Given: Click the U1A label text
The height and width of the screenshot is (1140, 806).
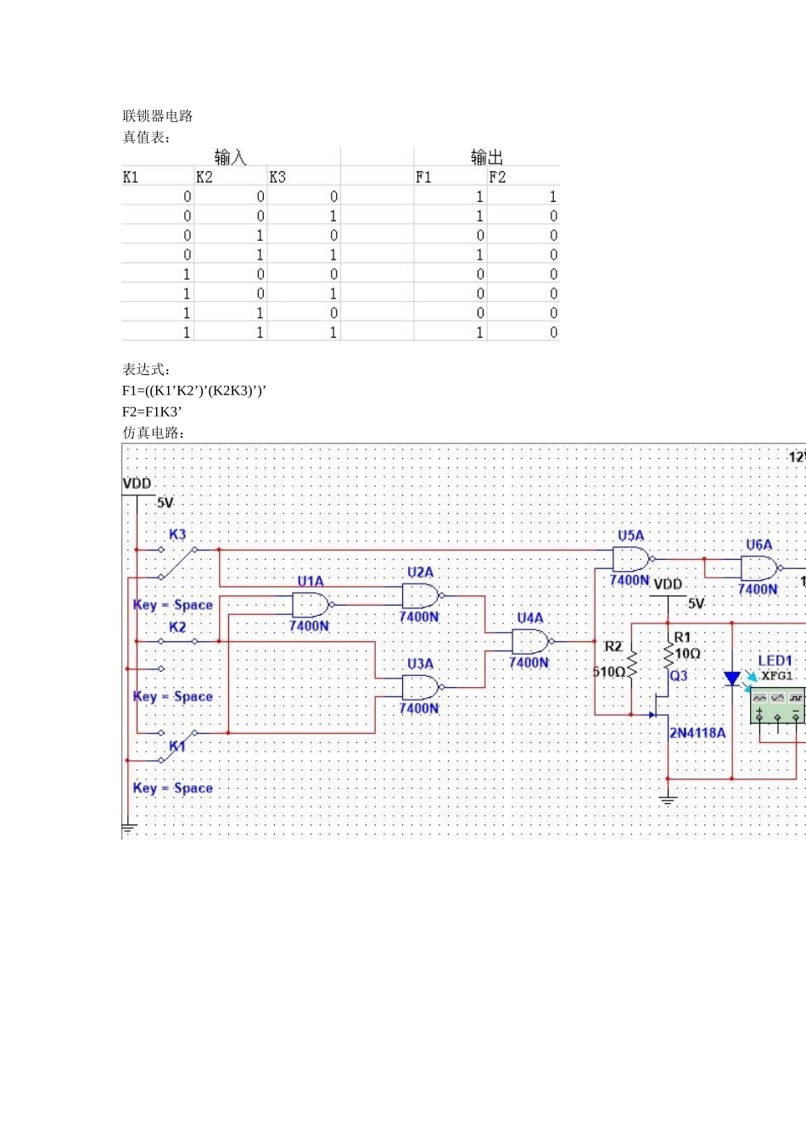Looking at the screenshot, I should click(x=311, y=581).
